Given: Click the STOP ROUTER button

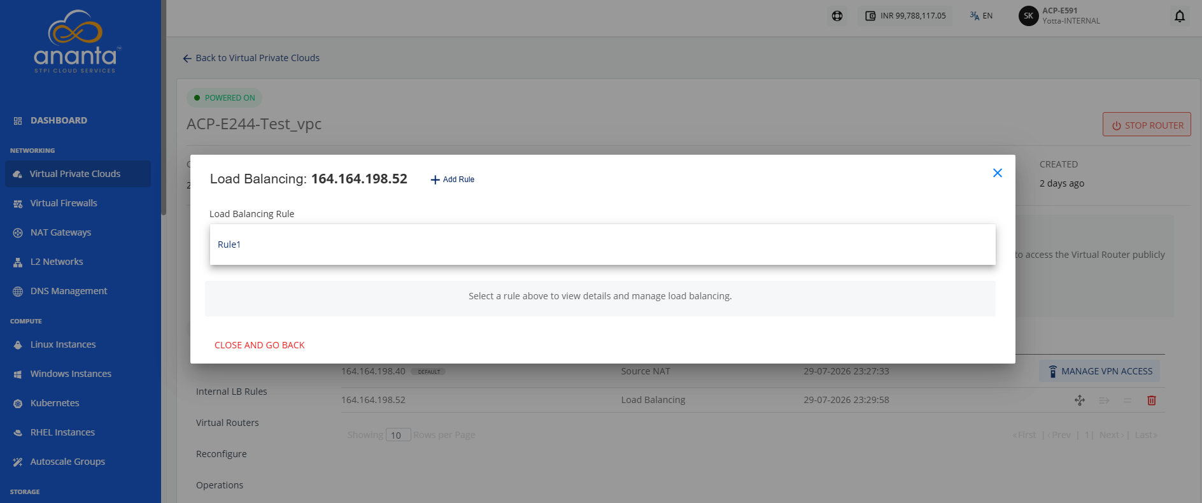Looking at the screenshot, I should (x=1147, y=125).
